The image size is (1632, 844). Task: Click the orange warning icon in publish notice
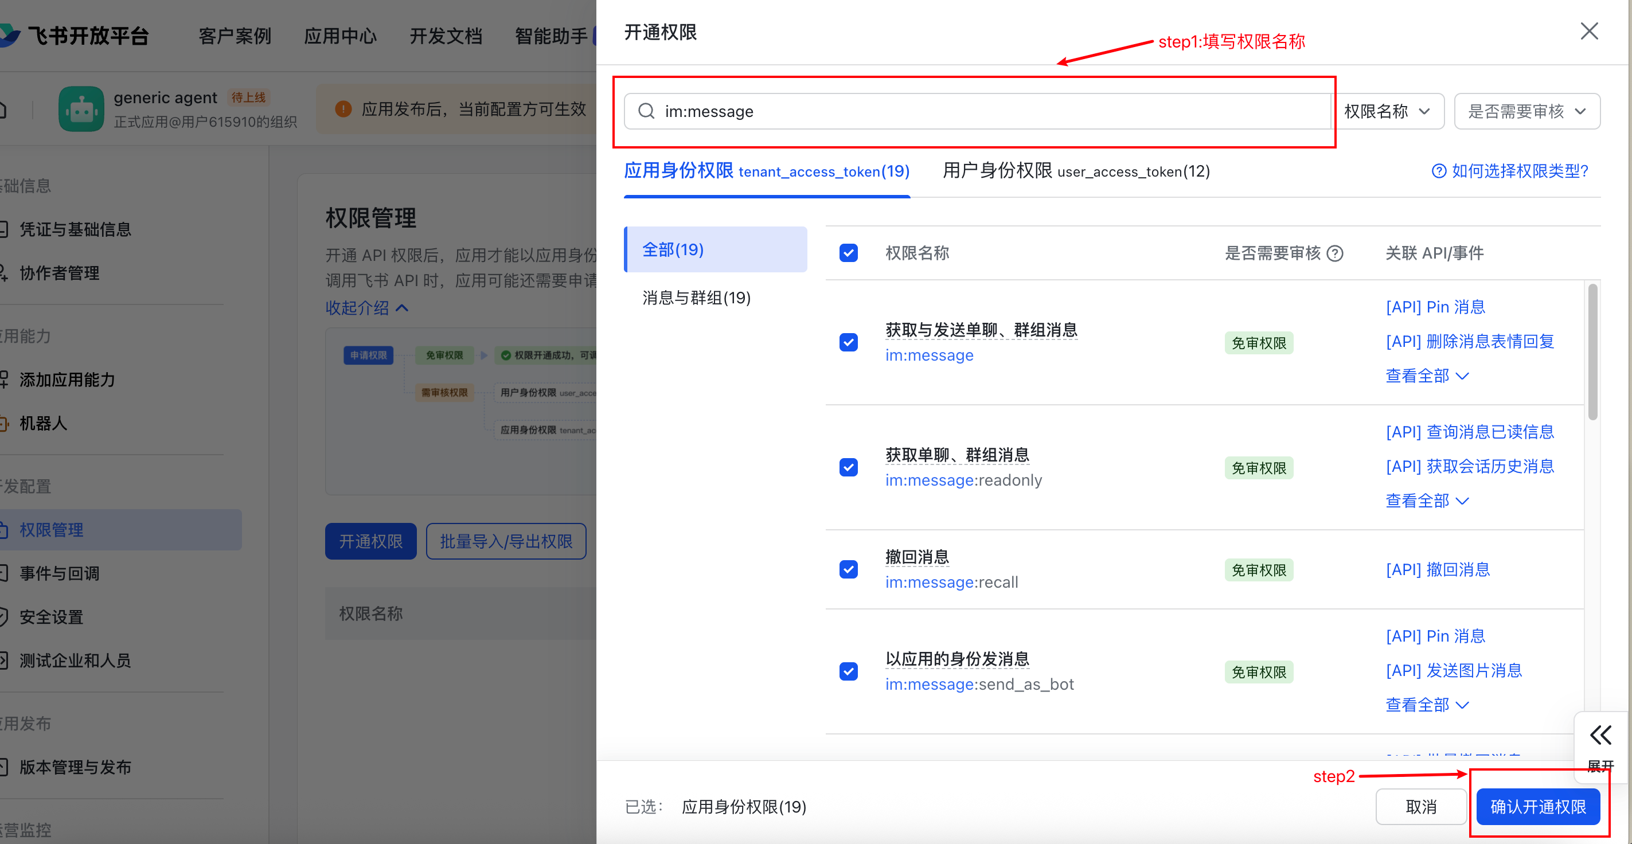343,109
